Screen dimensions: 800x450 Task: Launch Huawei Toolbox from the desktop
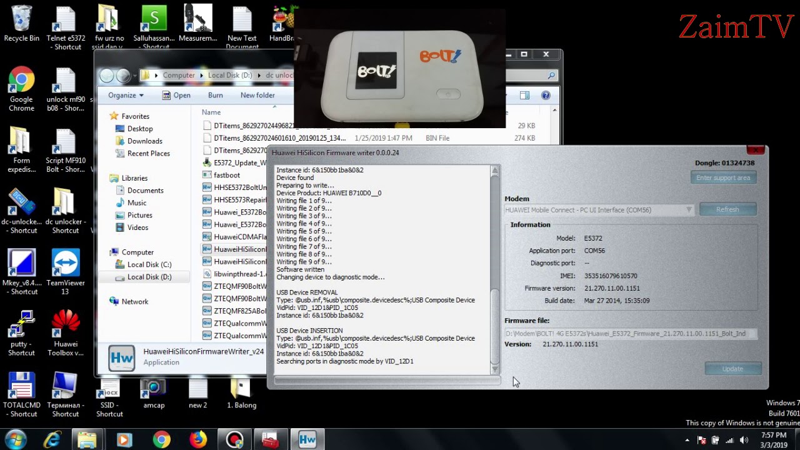click(66, 334)
